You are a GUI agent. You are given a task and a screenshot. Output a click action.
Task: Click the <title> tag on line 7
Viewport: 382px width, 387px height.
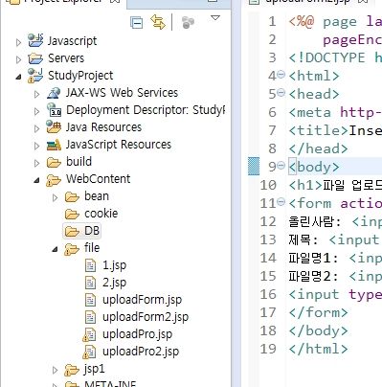319,130
